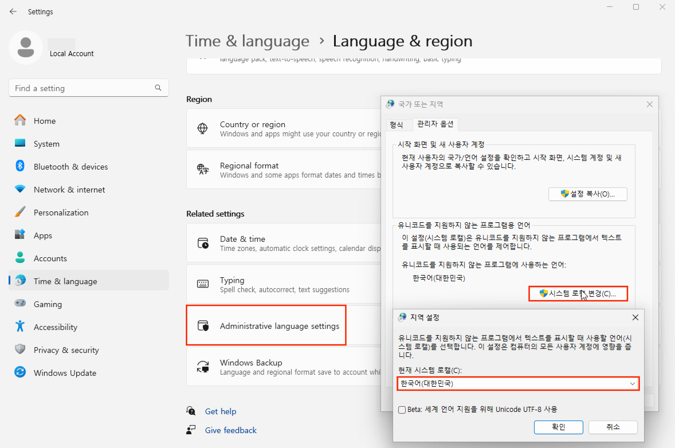Open Gaming settings category
This screenshot has height=448, width=675.
click(89, 304)
